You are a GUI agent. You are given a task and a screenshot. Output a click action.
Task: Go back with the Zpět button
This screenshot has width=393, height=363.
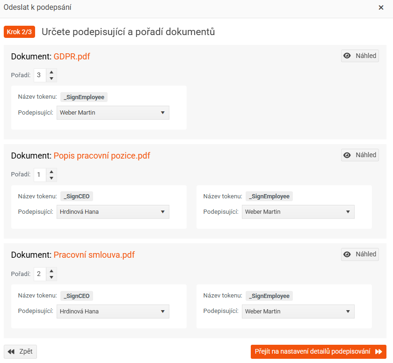[x=20, y=351]
